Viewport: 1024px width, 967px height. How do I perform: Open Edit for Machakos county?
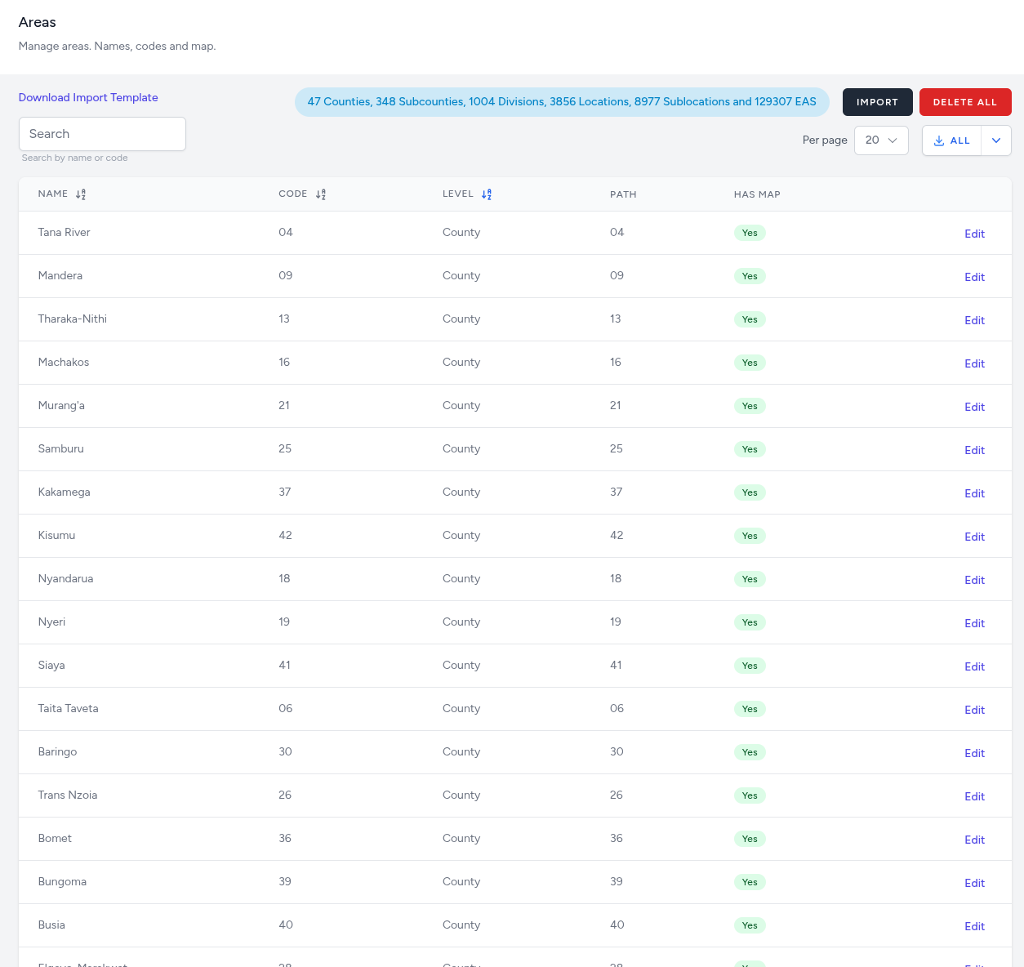click(x=974, y=363)
